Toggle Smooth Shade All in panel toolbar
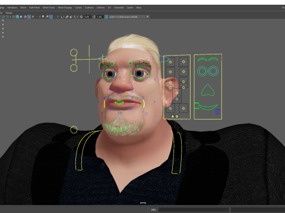 click(17, 17)
